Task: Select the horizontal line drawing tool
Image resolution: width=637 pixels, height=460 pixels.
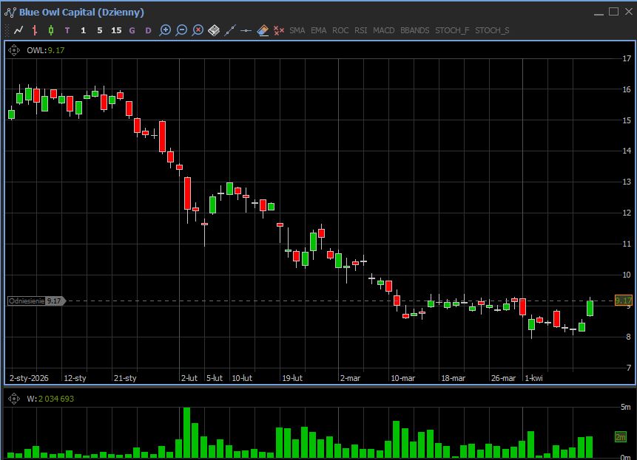Action: pos(246,30)
